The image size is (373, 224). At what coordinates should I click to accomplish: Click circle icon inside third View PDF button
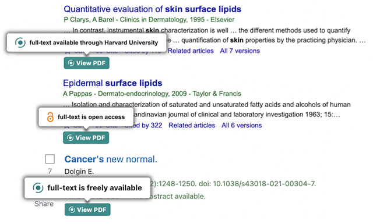[x=72, y=210]
